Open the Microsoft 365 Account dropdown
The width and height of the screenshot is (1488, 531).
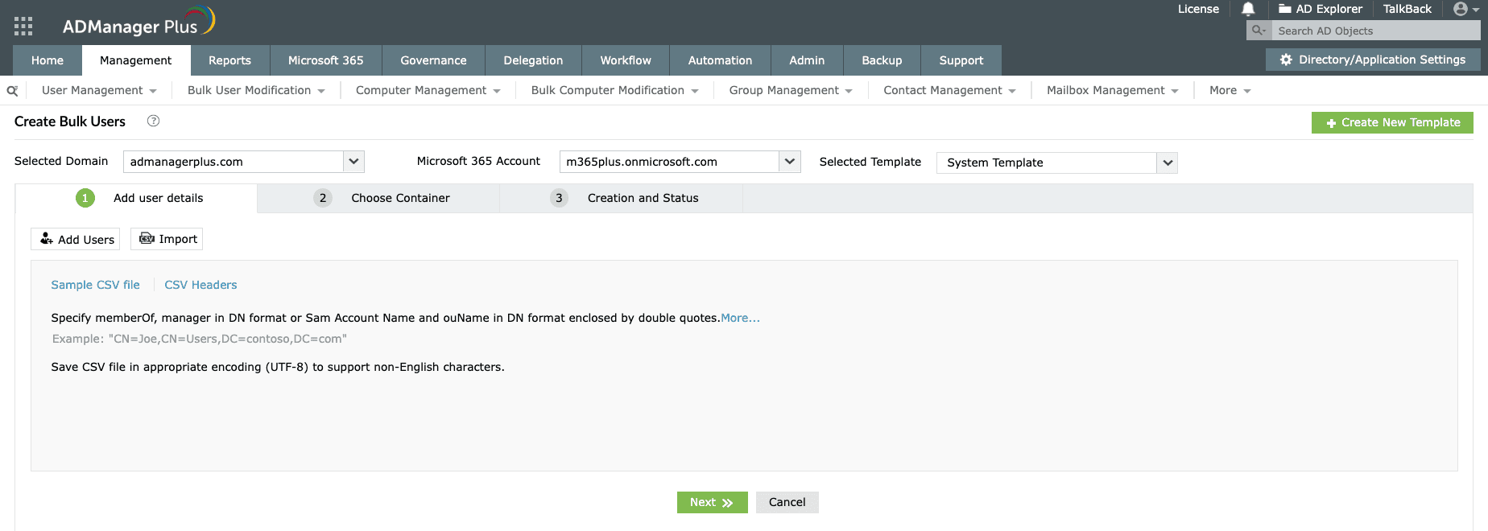(790, 162)
